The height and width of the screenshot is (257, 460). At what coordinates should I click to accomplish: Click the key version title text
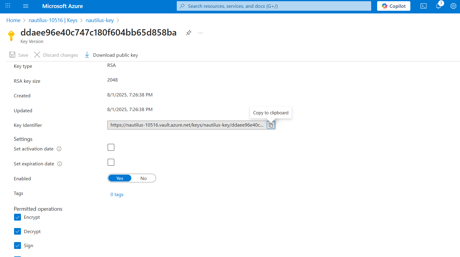pos(99,32)
